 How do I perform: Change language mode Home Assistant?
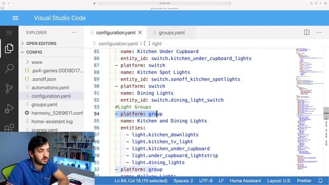[245, 180]
